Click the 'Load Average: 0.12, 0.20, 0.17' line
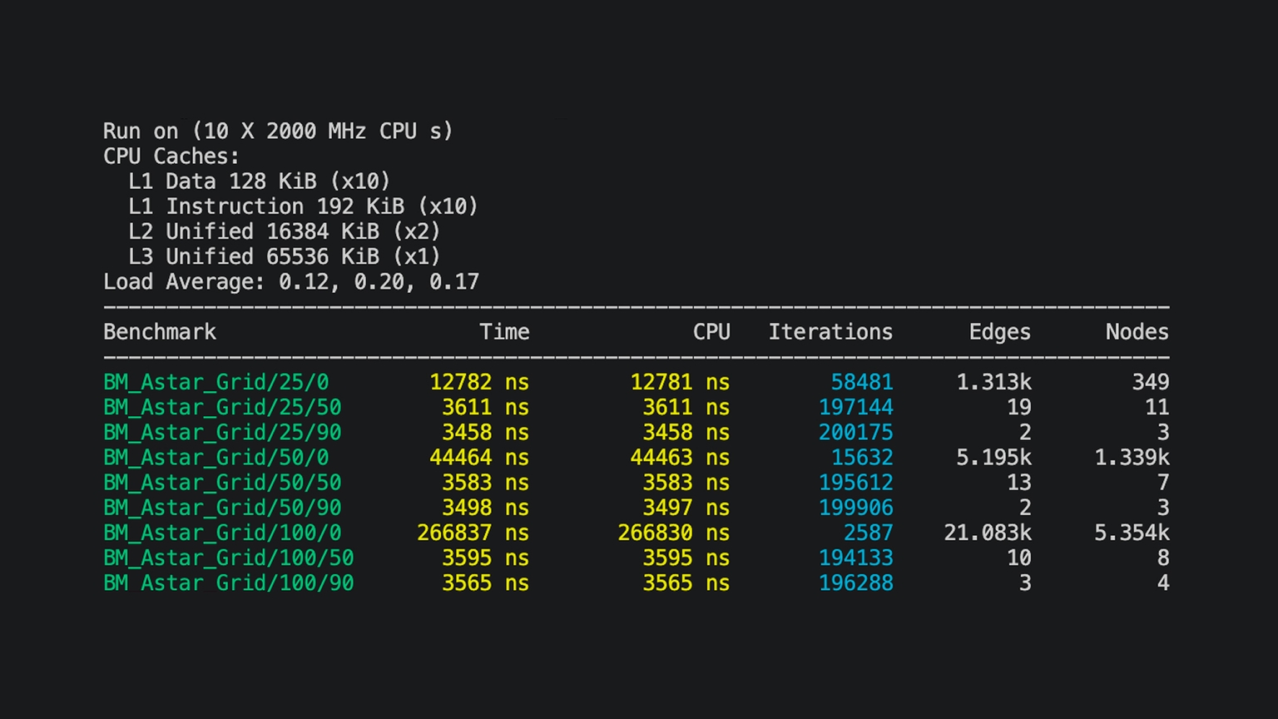The width and height of the screenshot is (1278, 719). [x=291, y=281]
